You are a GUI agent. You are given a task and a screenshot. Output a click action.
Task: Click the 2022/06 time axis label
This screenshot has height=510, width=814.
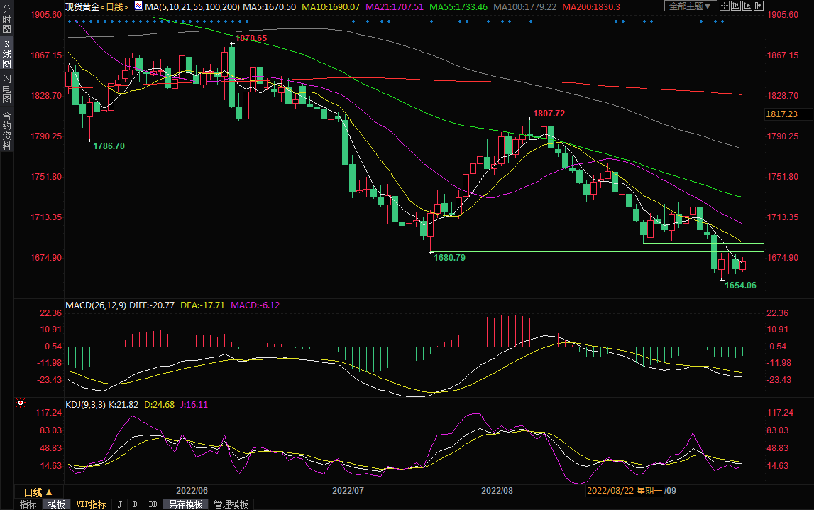[x=192, y=490]
